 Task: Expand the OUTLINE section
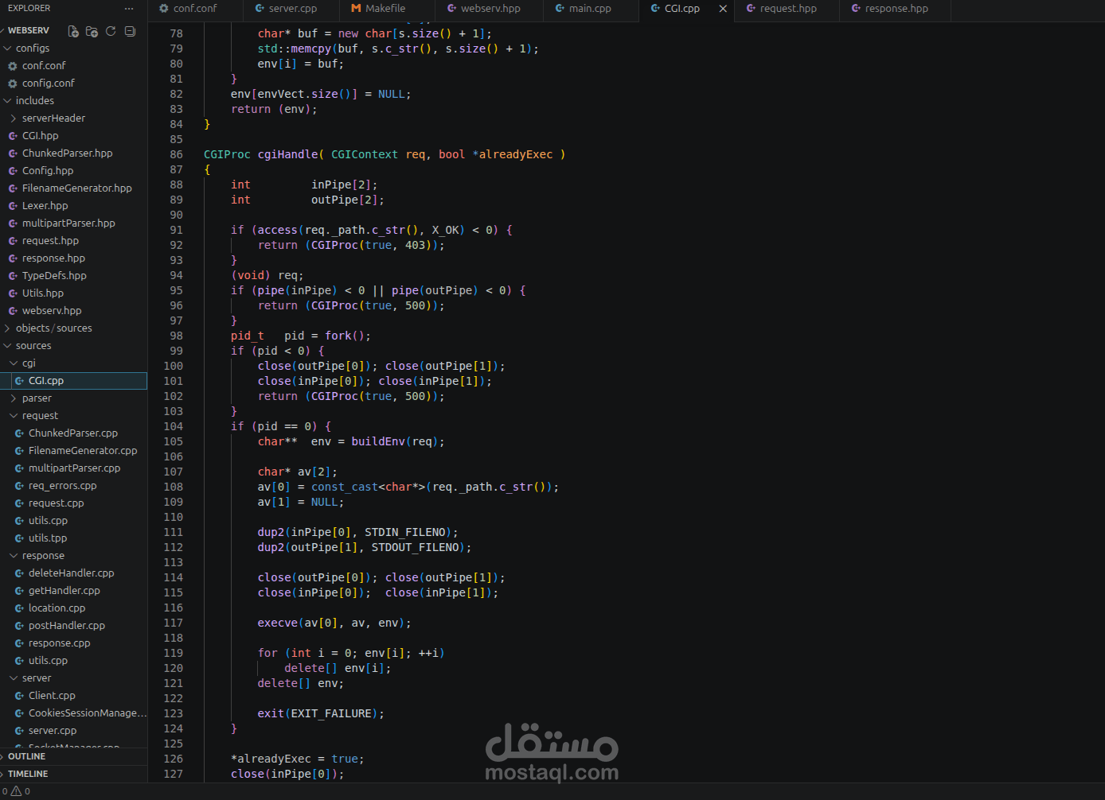coord(26,756)
